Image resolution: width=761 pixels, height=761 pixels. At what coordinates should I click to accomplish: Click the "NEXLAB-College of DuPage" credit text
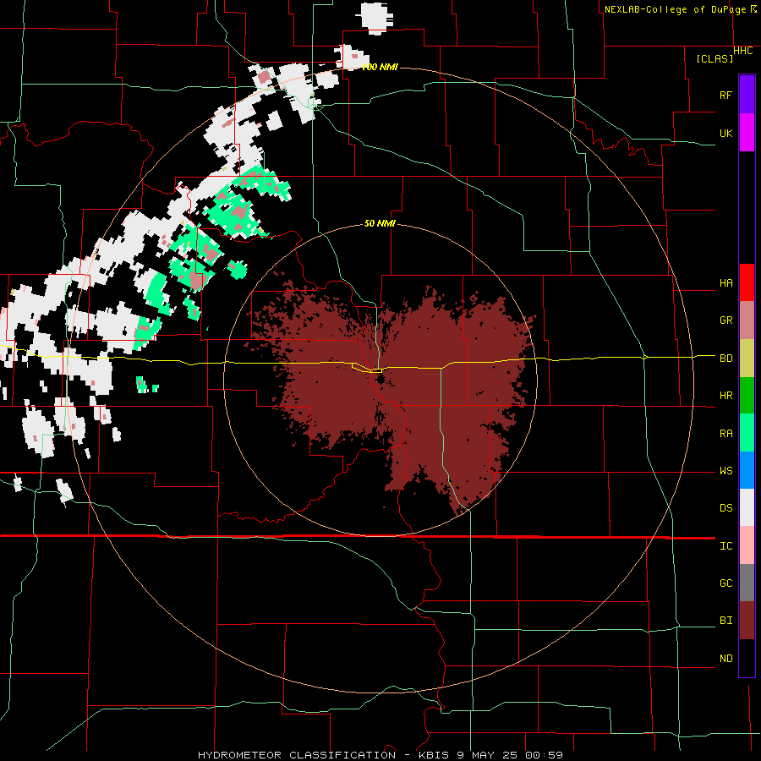675,9
